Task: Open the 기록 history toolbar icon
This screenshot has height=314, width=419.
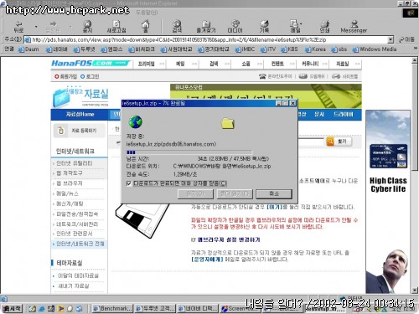Action: coord(264,27)
